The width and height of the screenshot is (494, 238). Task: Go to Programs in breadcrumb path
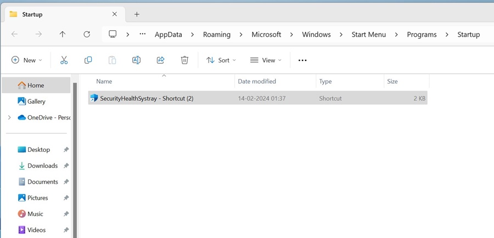pyautogui.click(x=422, y=35)
